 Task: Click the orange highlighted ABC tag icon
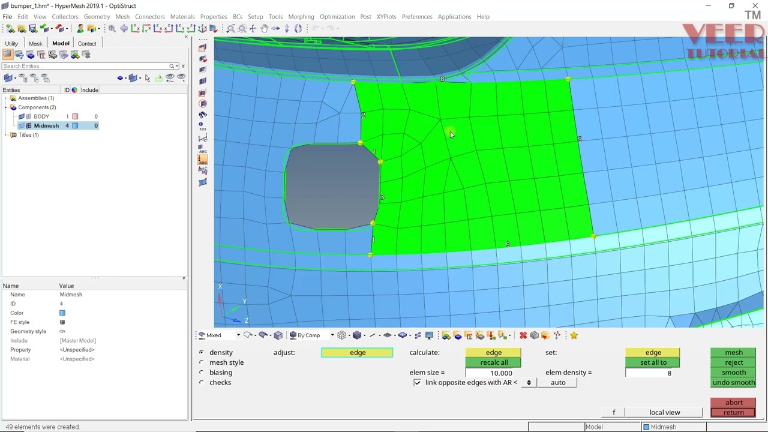pos(202,160)
